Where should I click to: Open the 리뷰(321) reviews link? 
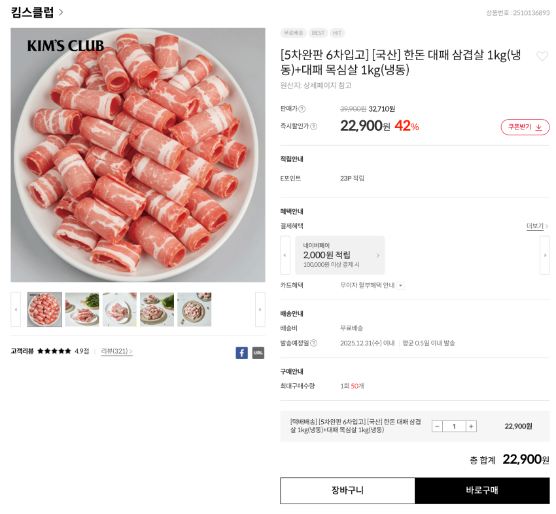[x=116, y=351]
